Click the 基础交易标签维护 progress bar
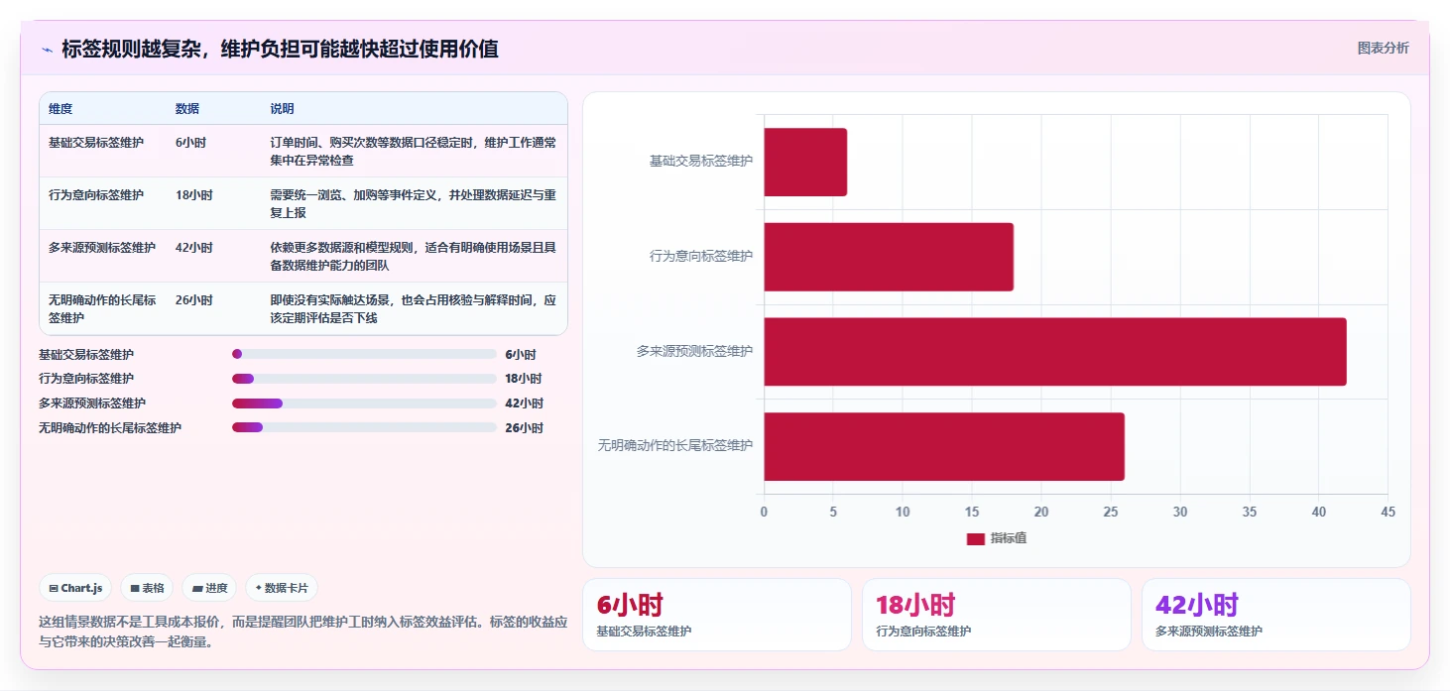 point(364,354)
